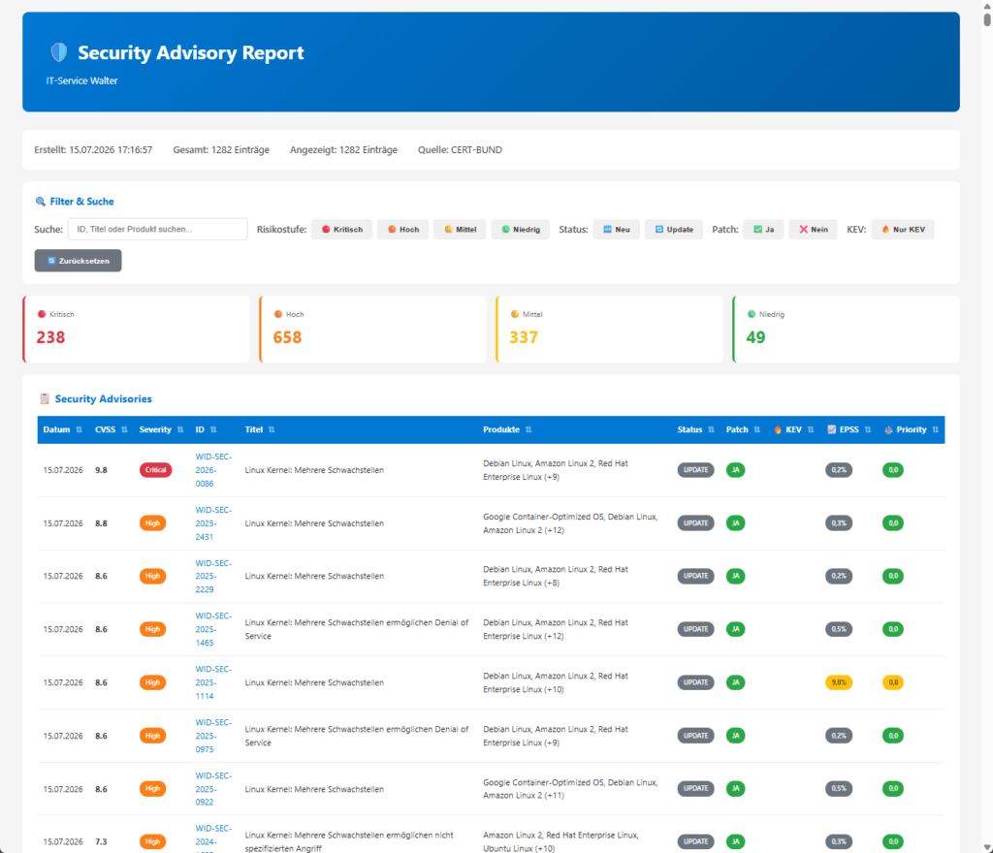Click the search field for ID, Titel oder Produkt

[x=158, y=229]
